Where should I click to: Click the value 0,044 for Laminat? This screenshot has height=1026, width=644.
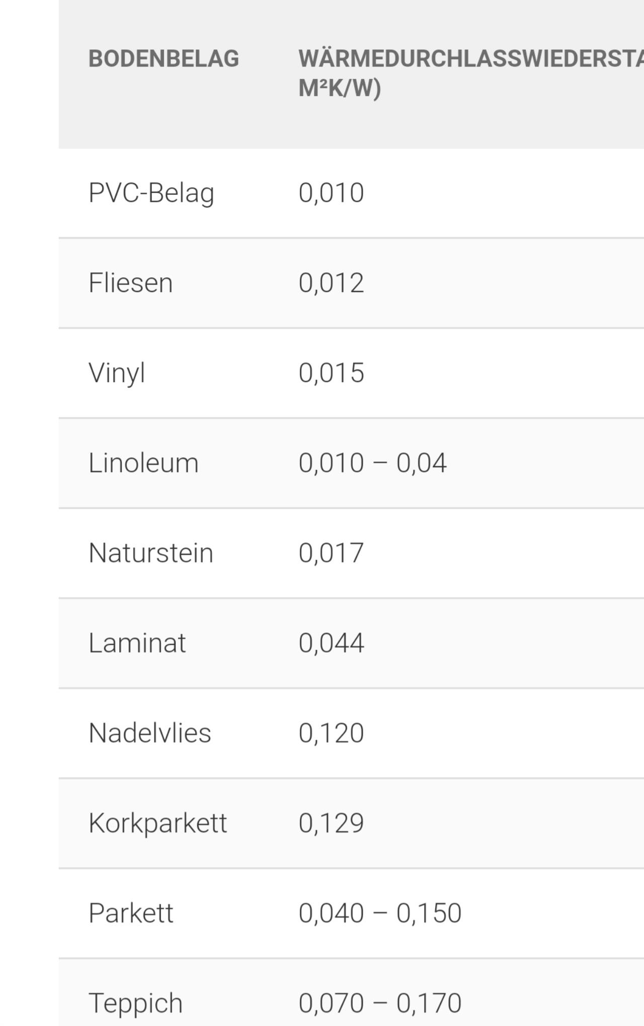(331, 643)
